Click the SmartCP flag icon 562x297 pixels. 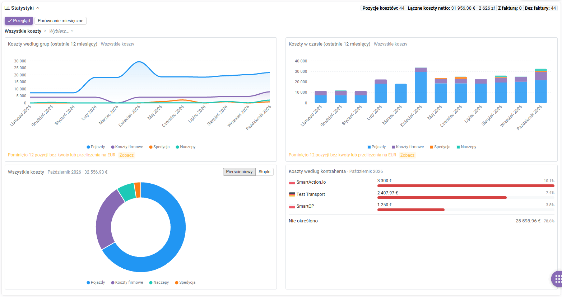click(292, 207)
